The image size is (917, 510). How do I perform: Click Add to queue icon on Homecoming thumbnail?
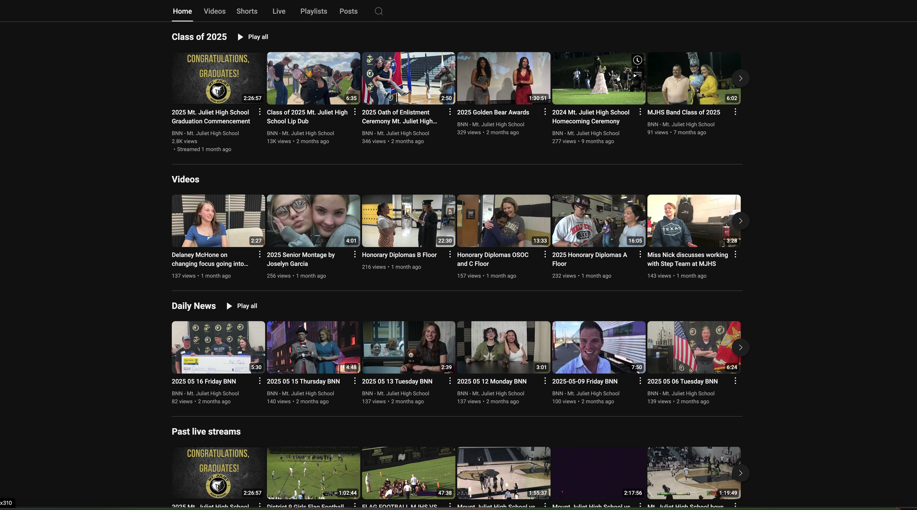(x=637, y=75)
